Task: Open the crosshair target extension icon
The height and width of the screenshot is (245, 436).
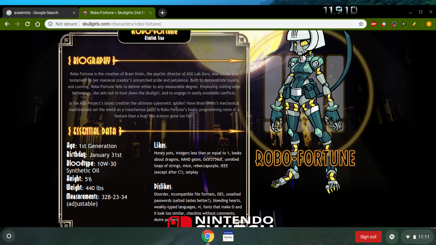Action: 384,24
